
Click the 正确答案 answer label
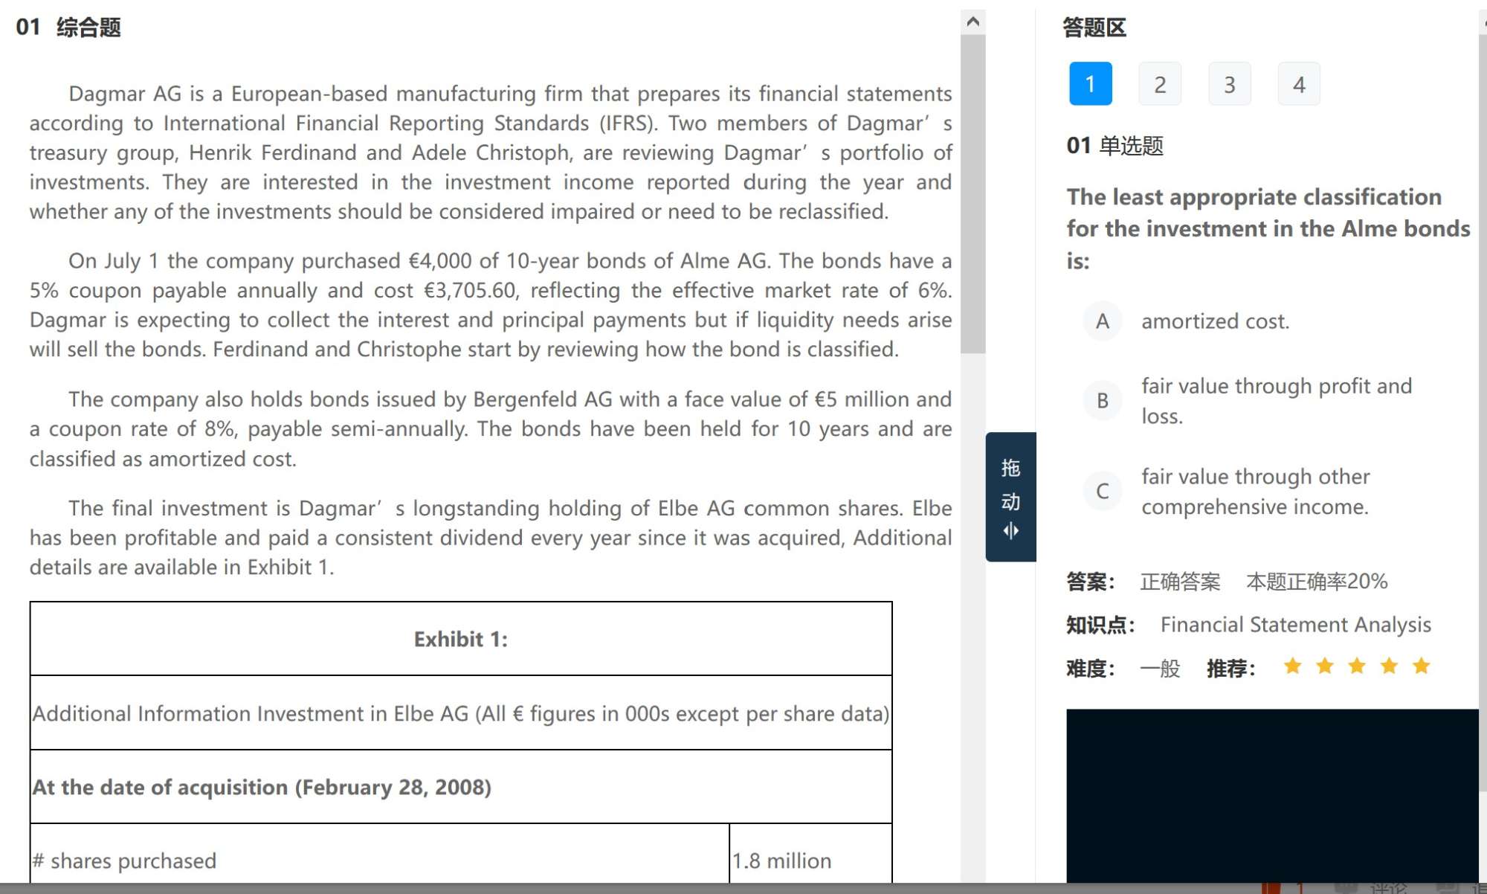click(1180, 582)
